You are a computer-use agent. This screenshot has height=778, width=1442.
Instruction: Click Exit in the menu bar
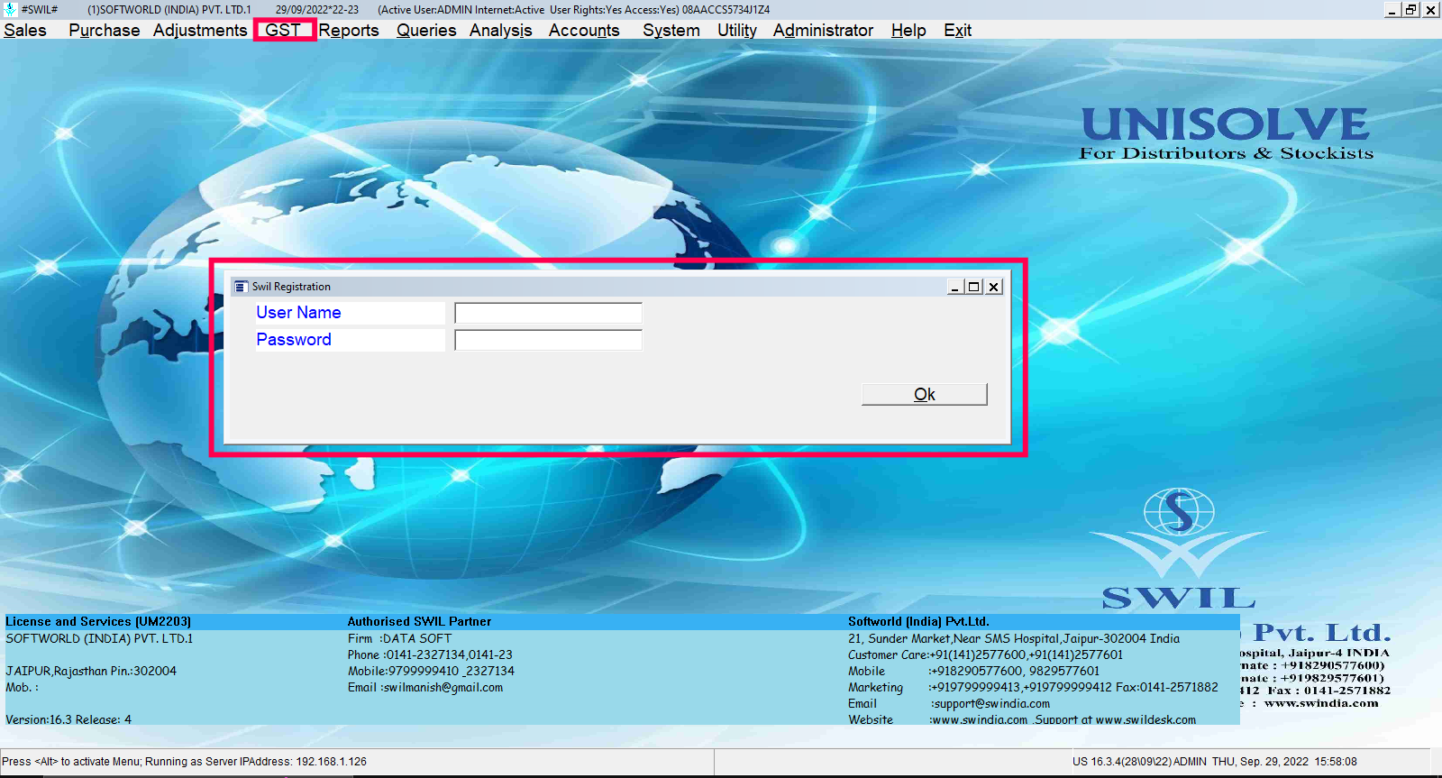pyautogui.click(x=957, y=30)
